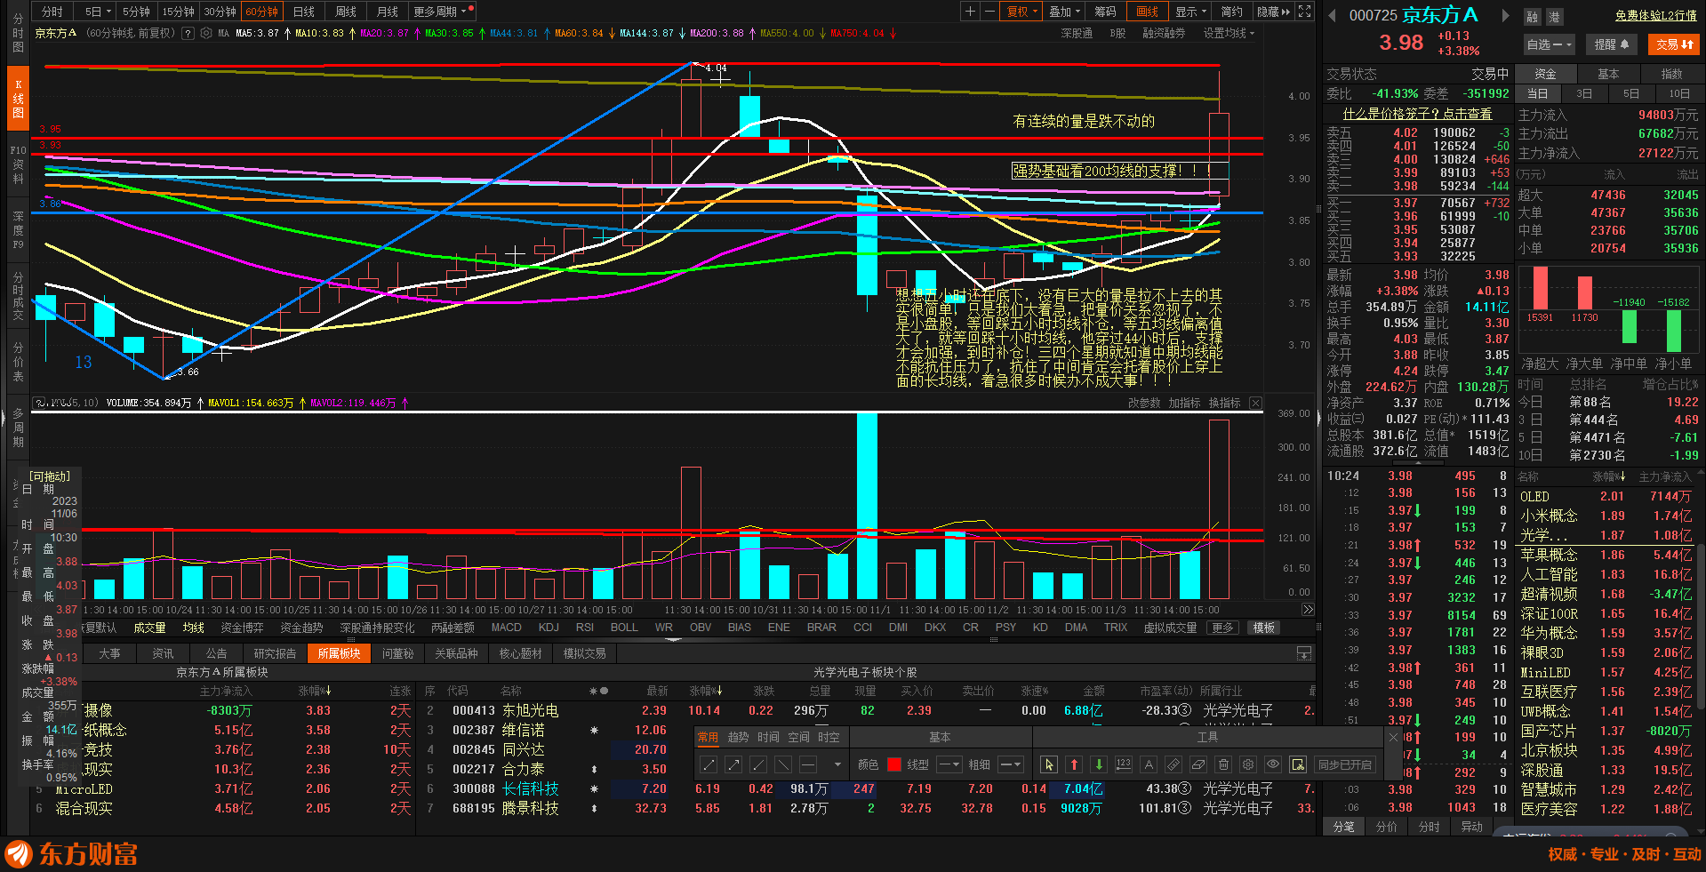The image size is (1706, 872).
Task: Select the line segment drawing tool
Action: pyautogui.click(x=709, y=764)
